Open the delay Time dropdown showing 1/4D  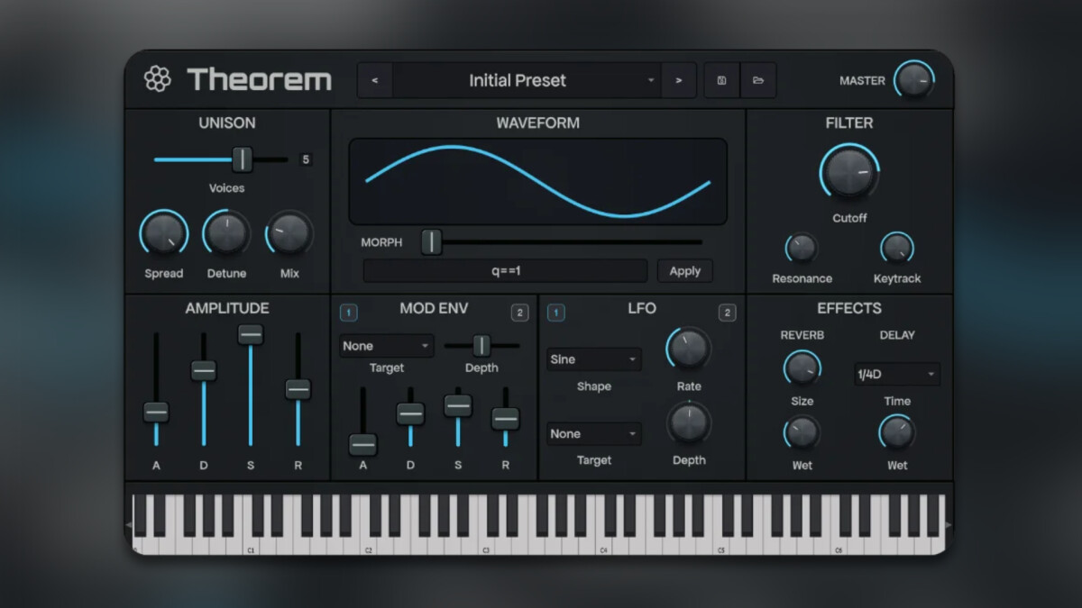[x=895, y=374]
